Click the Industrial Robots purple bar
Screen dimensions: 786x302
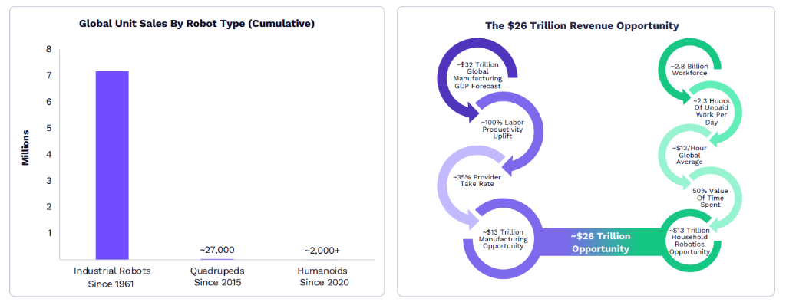tap(112, 166)
